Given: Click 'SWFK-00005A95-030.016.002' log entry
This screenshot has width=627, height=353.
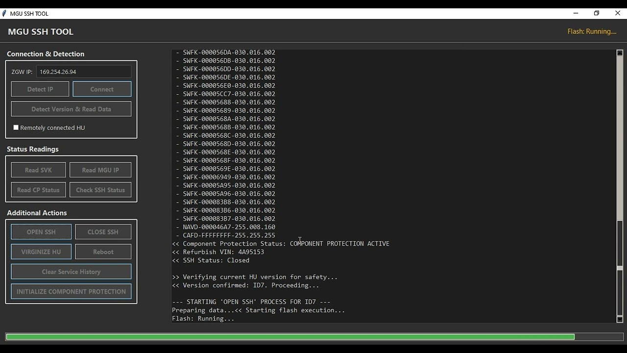Looking at the screenshot, I should [x=226, y=185].
